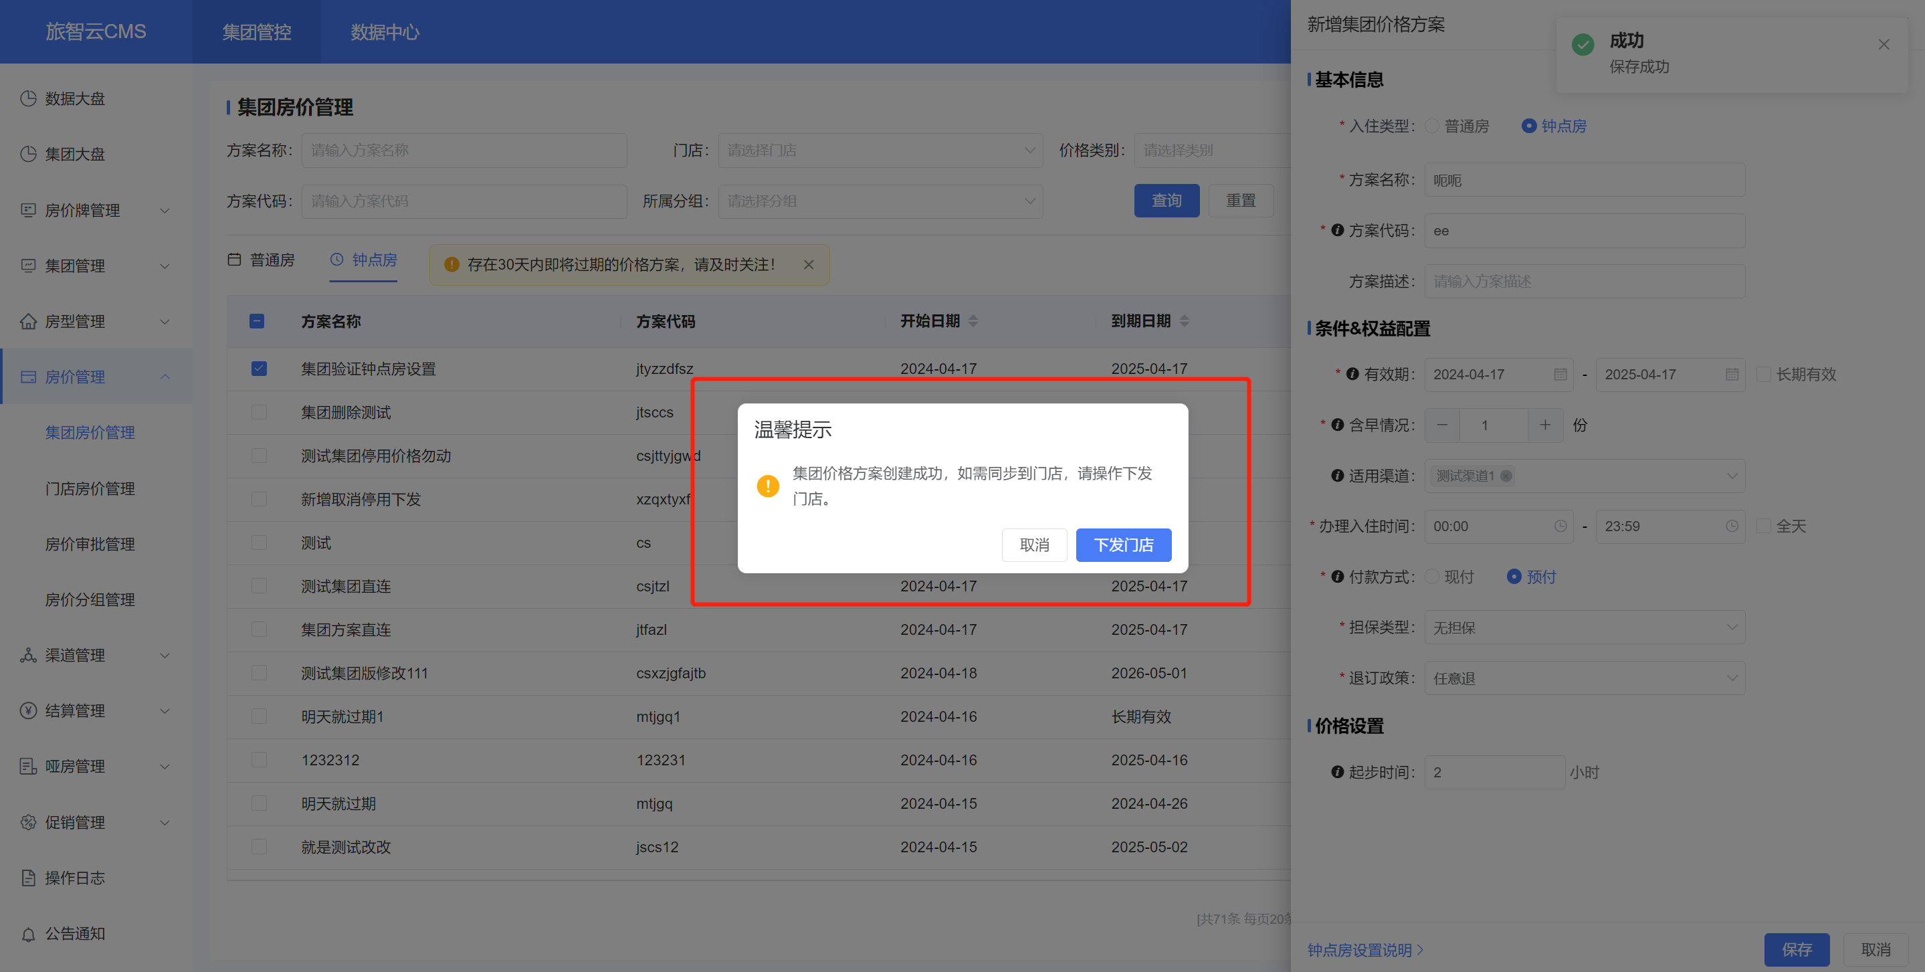Toggle the select-all header checkbox
Viewport: 1925px width, 972px height.
point(256,321)
